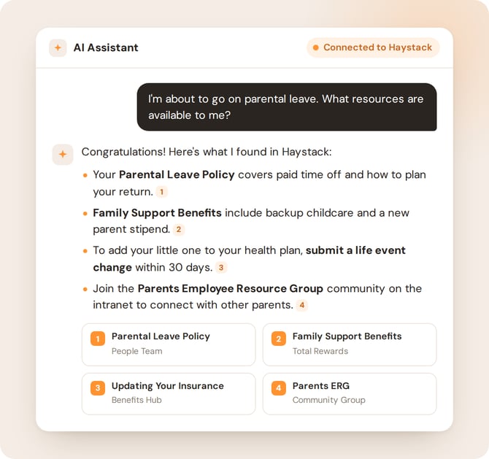The height and width of the screenshot is (459, 489).
Task: Open the Family Support Benefits source card
Action: click(x=350, y=344)
